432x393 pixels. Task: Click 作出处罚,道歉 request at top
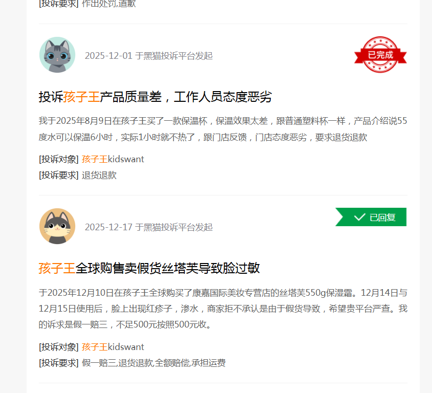click(x=109, y=4)
